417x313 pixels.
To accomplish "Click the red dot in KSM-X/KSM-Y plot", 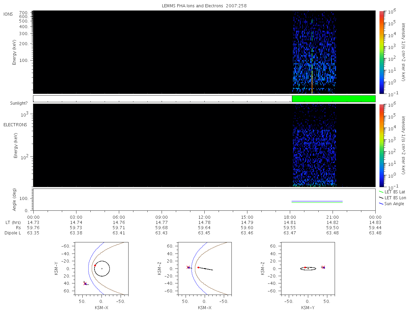I will point(95,265).
